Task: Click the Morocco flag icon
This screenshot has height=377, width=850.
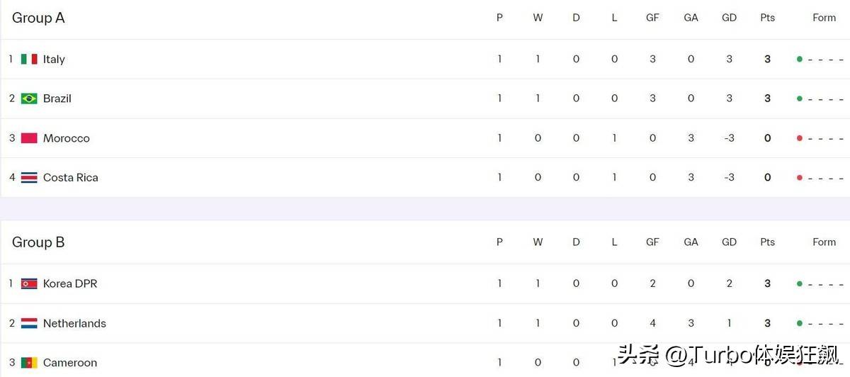Action: (29, 138)
